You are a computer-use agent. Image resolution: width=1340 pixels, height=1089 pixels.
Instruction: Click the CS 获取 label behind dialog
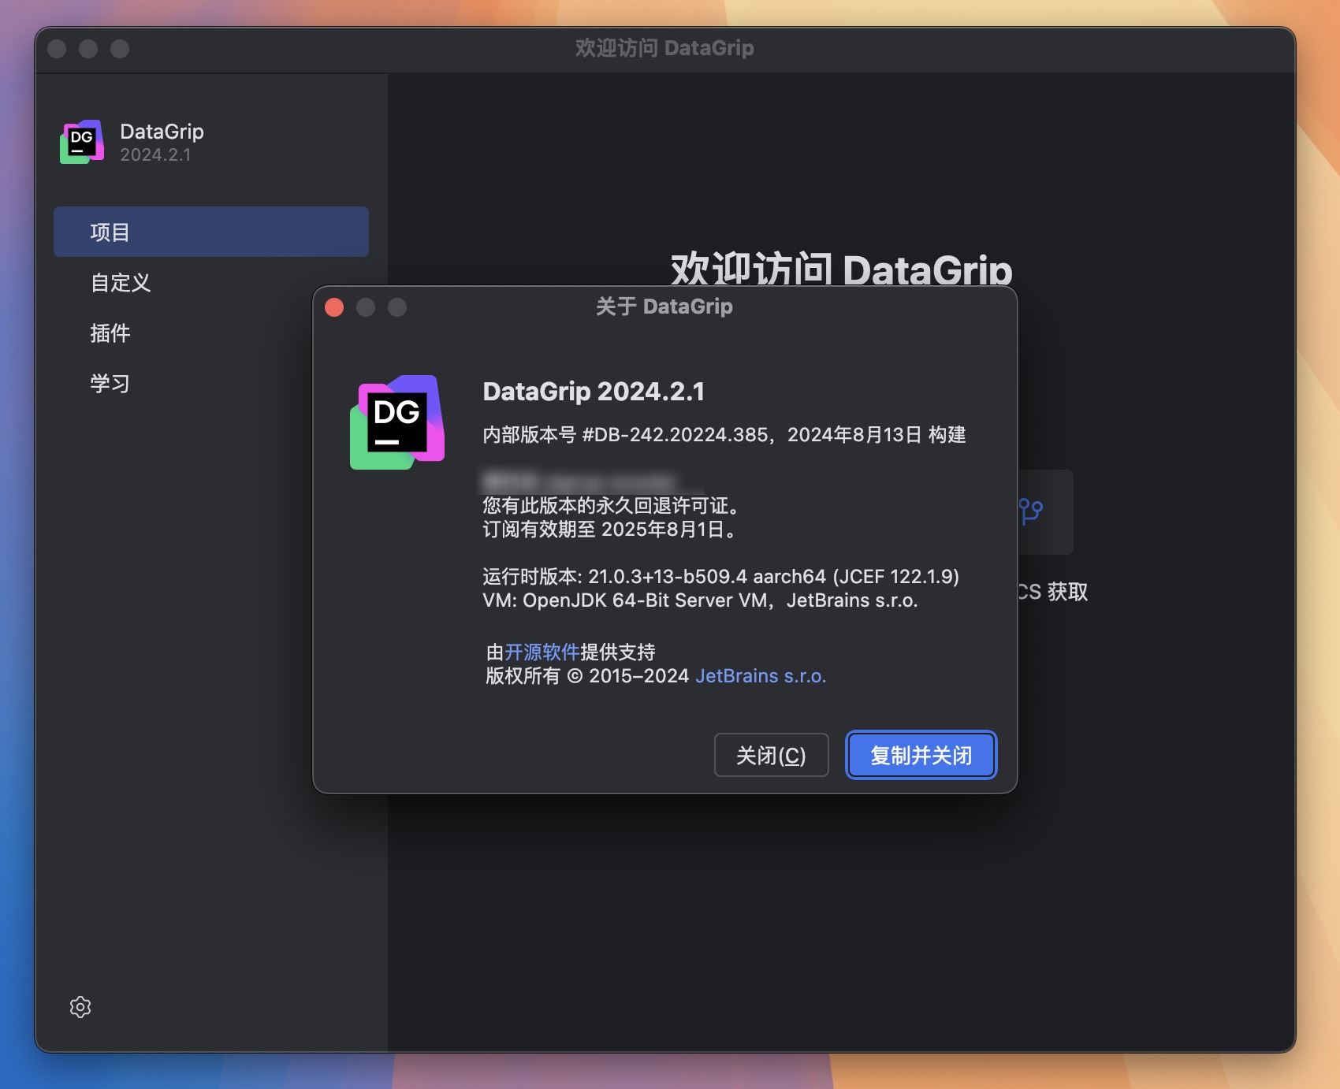point(1052,592)
